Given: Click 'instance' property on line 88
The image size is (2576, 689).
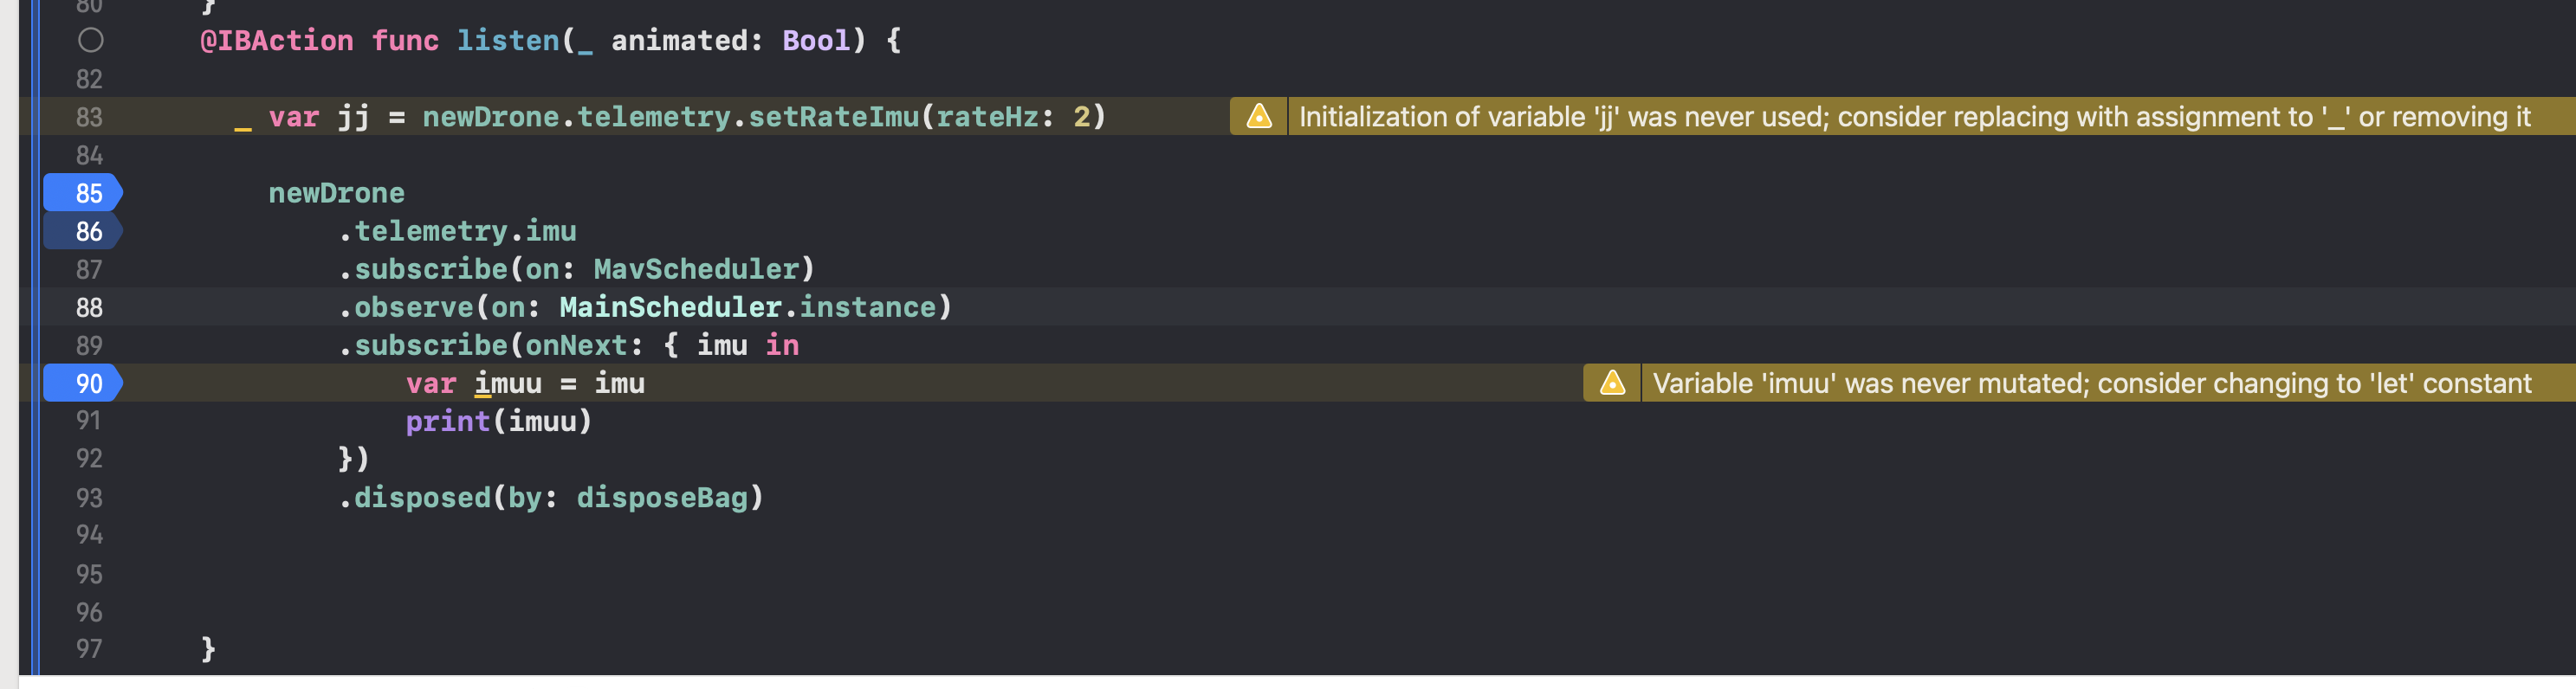Looking at the screenshot, I should 867,307.
